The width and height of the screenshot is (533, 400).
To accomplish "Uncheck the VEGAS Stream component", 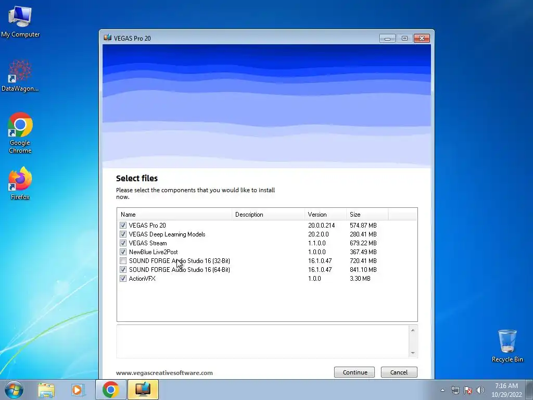I will pos(123,243).
